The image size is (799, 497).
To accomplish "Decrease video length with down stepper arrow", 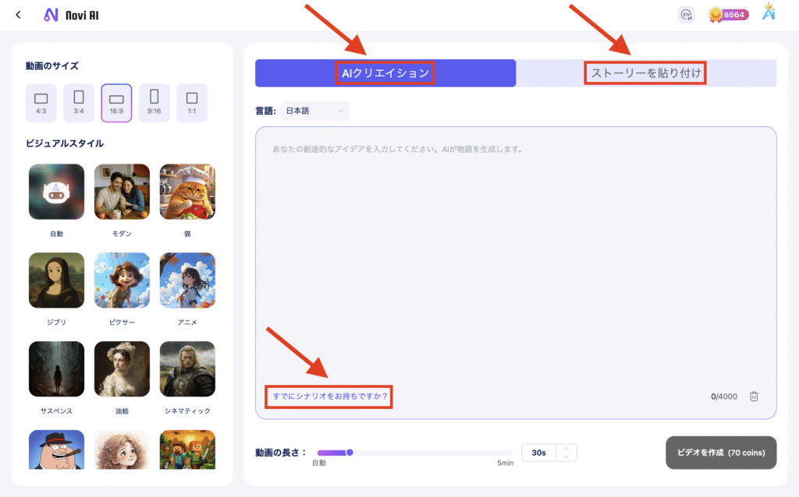I will [566, 457].
